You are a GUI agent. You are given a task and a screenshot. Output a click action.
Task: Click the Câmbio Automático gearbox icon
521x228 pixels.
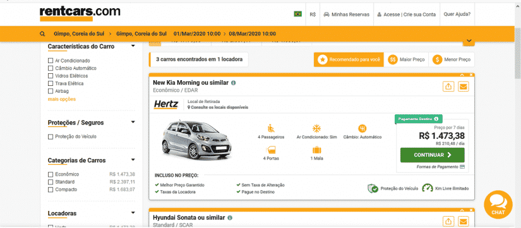362,128
